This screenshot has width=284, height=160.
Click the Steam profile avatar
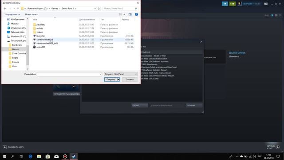(240, 4)
